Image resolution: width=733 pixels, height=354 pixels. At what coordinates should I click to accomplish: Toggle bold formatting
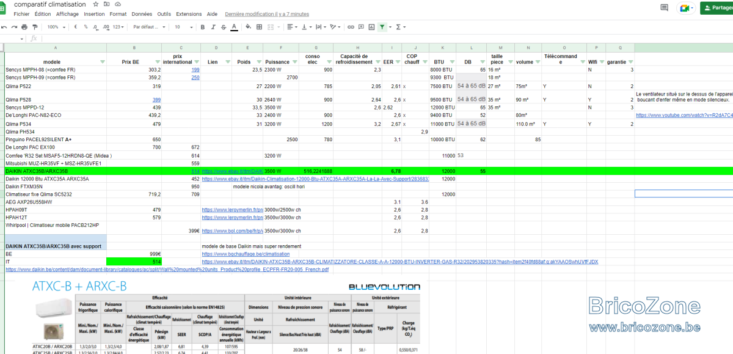point(203,27)
